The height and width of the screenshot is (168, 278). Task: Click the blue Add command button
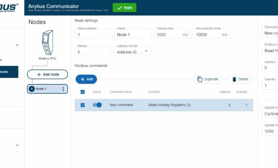click(86, 79)
